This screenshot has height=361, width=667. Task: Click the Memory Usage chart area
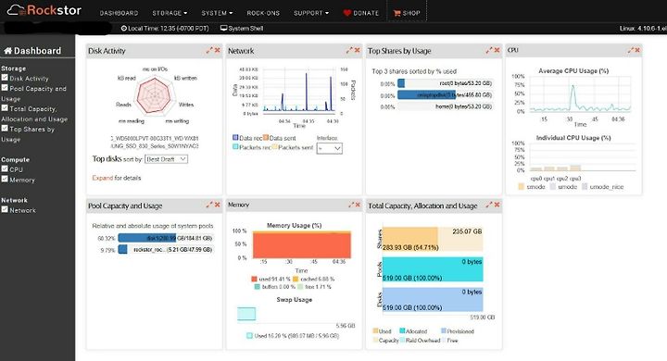coord(302,244)
